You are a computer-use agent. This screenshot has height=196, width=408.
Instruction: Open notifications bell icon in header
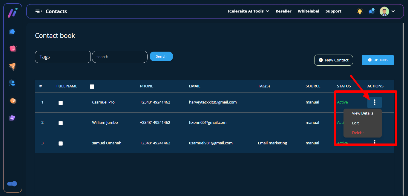pyautogui.click(x=372, y=11)
